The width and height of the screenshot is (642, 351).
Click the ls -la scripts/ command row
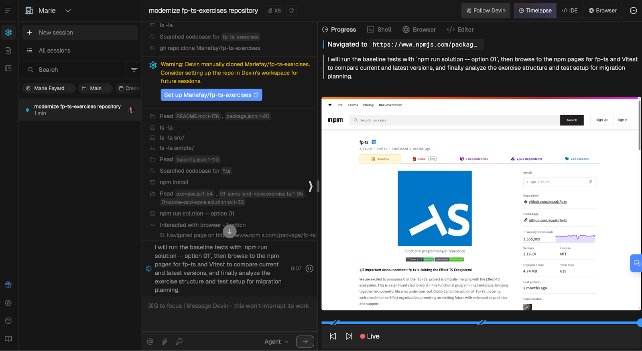[177, 148]
